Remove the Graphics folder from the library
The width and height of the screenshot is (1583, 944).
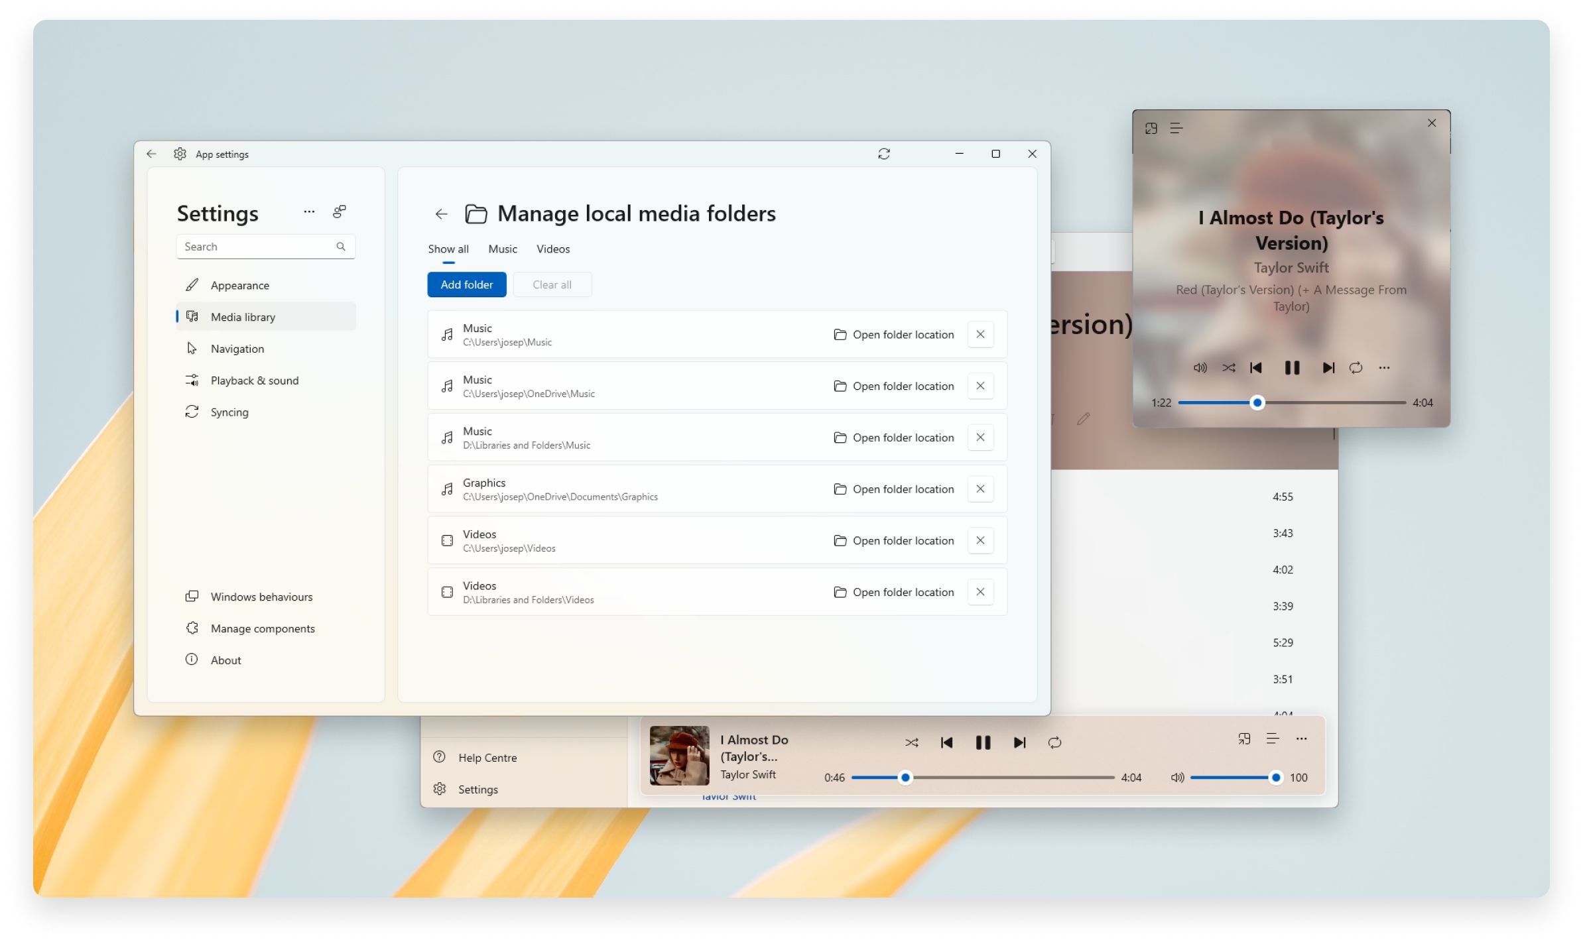[x=980, y=489]
